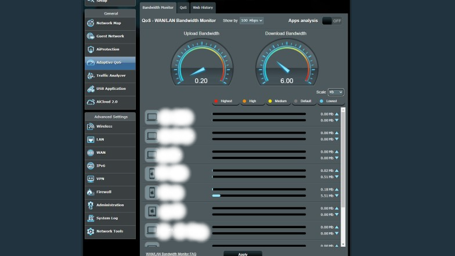Click the WAN globe icon
The image size is (455, 256).
click(x=91, y=153)
